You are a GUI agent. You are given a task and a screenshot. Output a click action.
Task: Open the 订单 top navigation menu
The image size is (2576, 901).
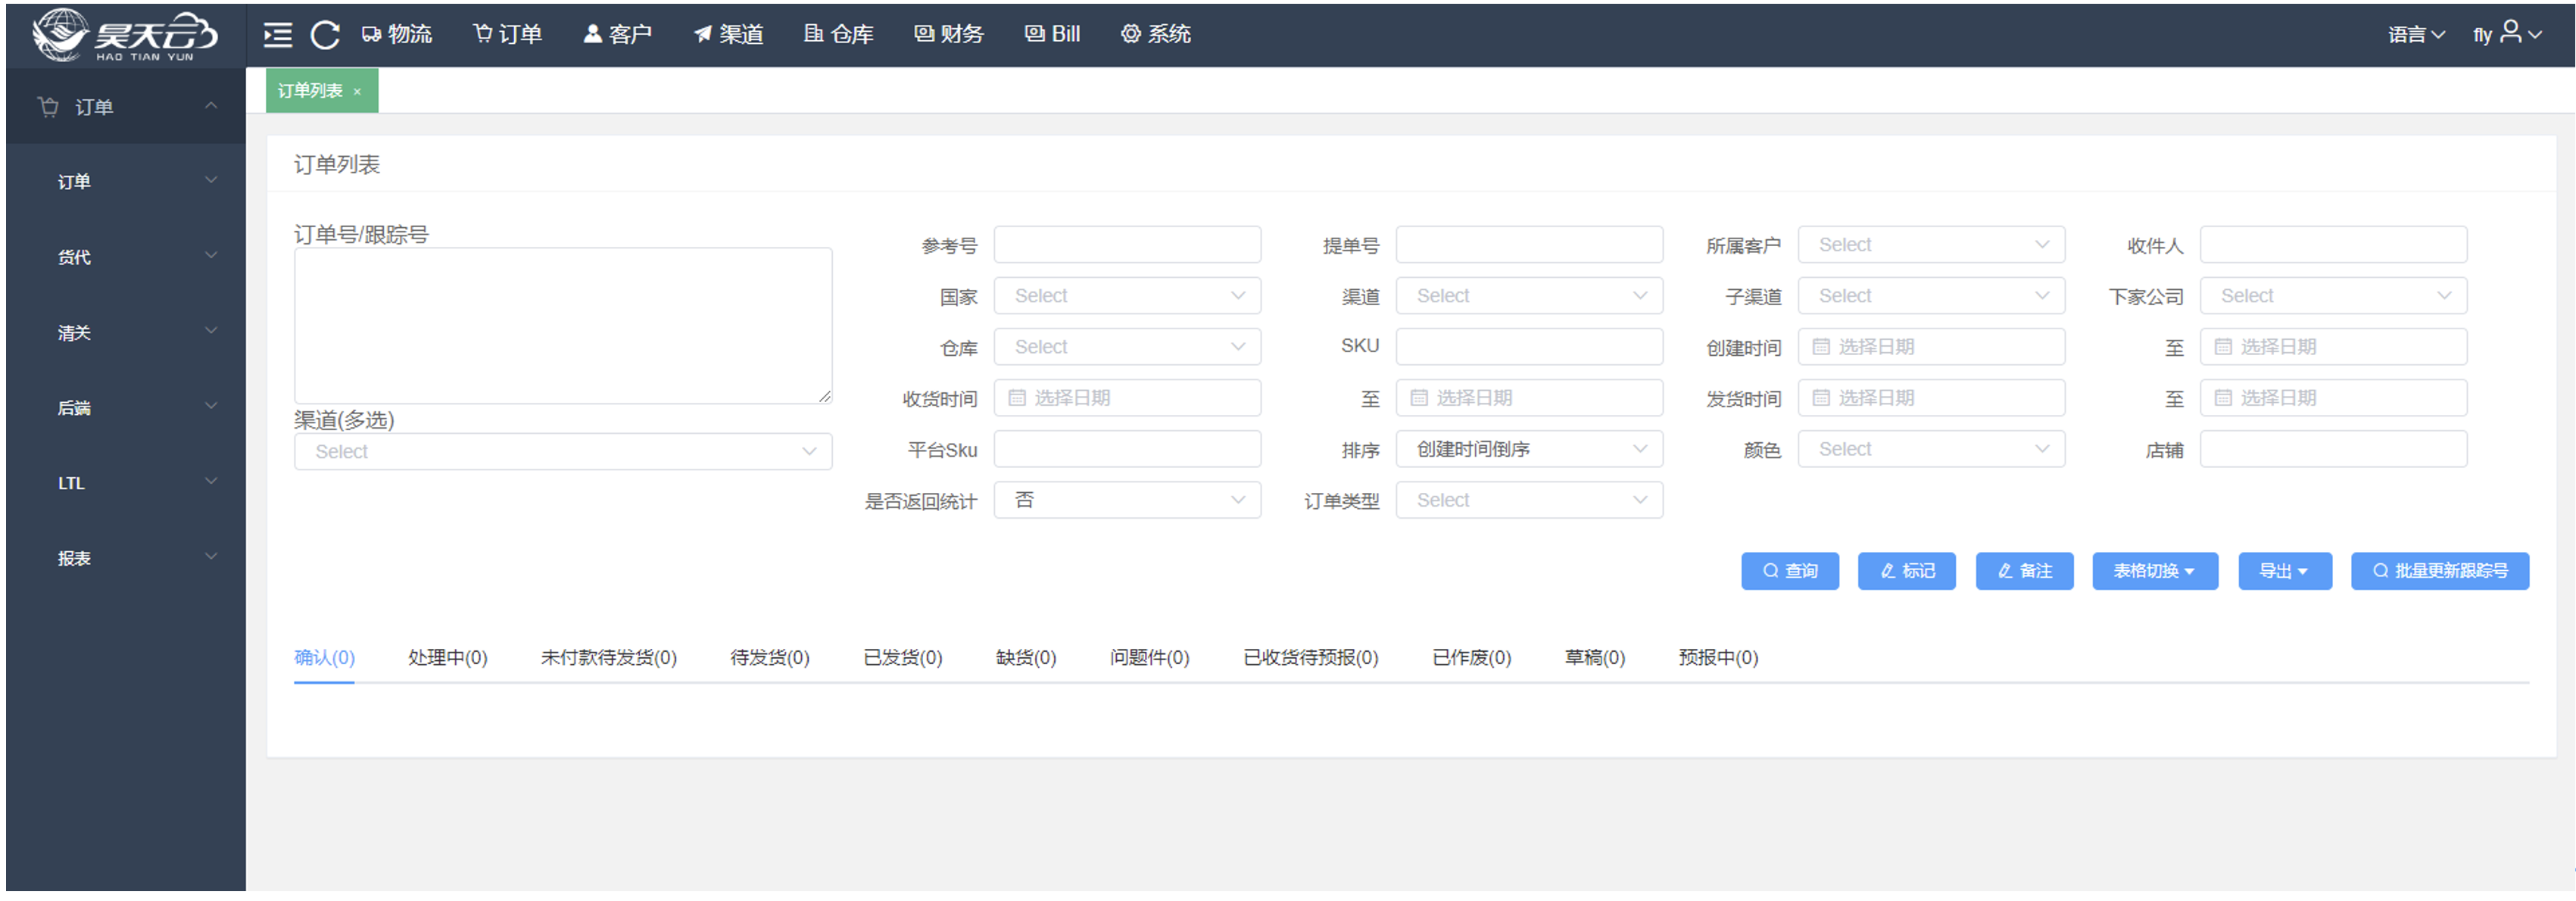click(508, 34)
